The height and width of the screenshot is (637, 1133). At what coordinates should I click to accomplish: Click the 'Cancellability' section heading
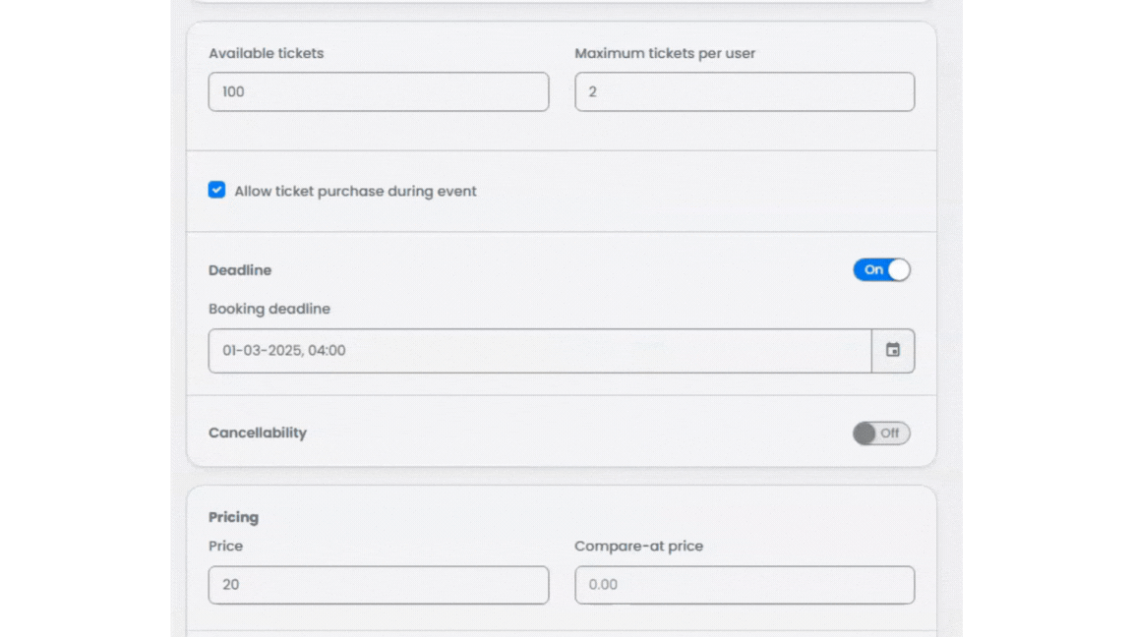(x=258, y=433)
